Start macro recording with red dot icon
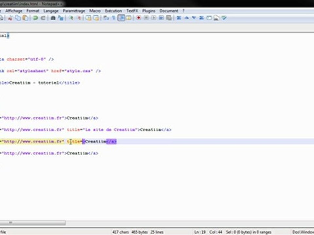314x235 pixels. 138,18
